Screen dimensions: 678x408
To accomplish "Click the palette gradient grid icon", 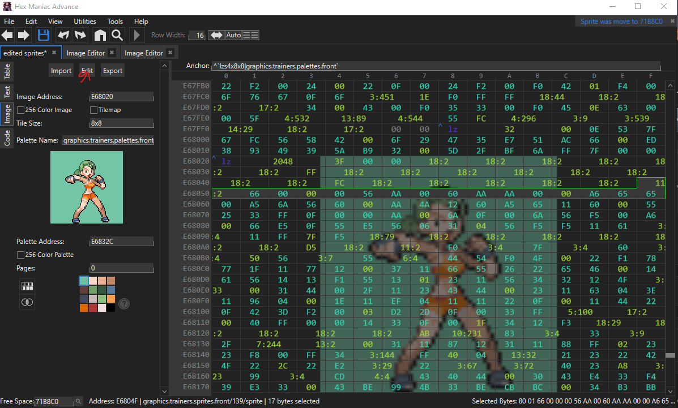I will point(27,286).
